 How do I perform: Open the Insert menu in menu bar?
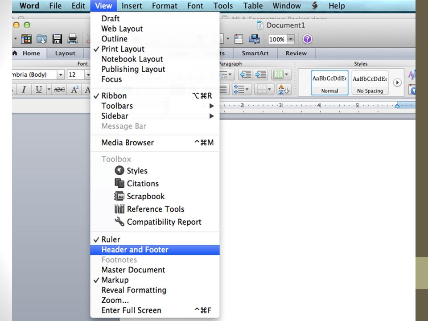[x=132, y=5]
